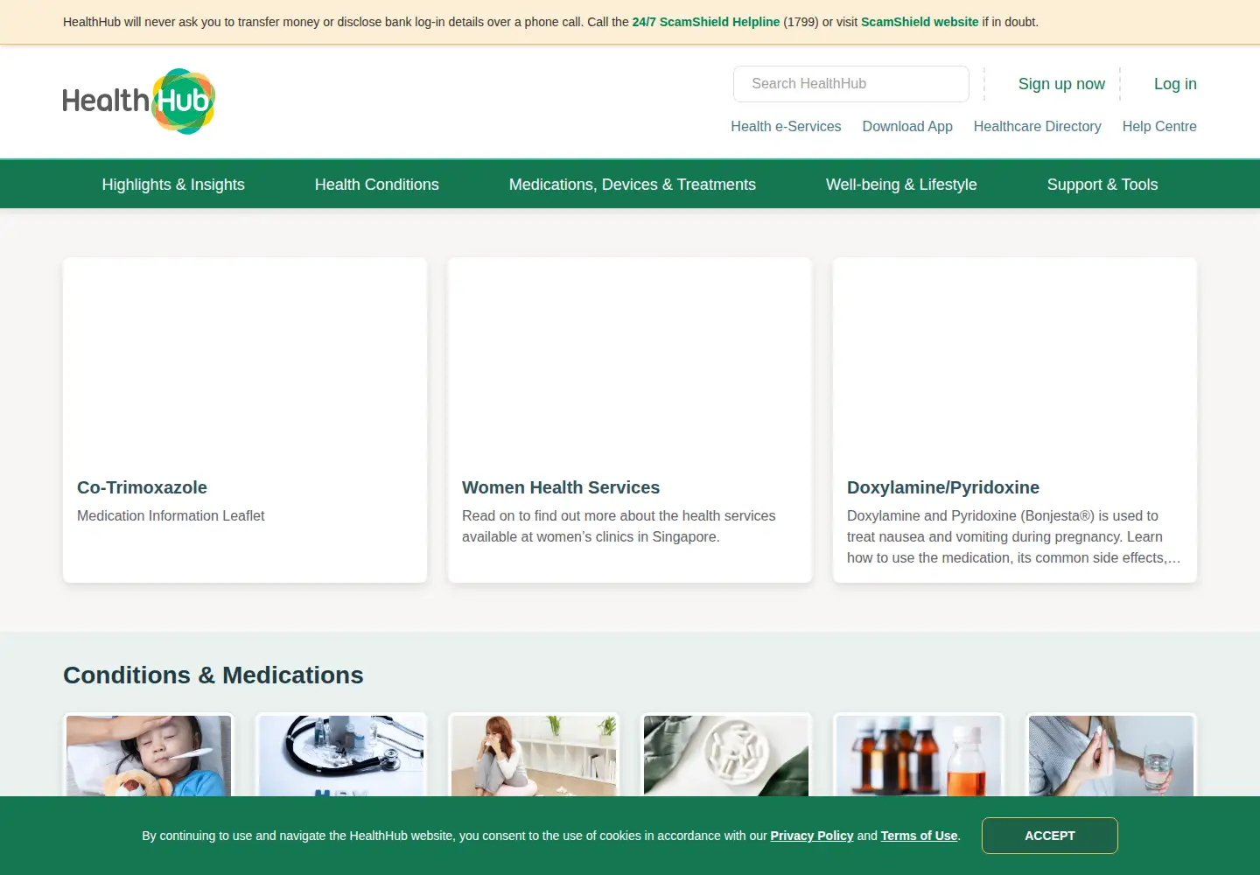This screenshot has height=875, width=1260.
Task: Open the sick child with thermometer thumbnail
Action: pos(149,756)
